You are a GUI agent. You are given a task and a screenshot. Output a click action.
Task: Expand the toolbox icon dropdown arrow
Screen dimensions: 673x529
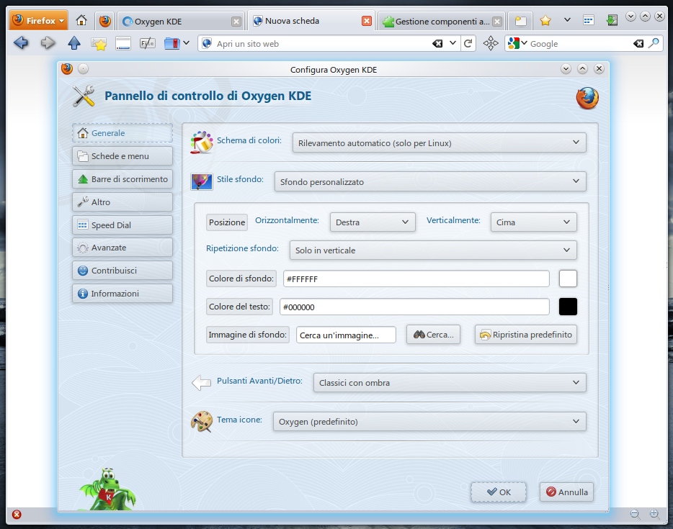point(186,43)
